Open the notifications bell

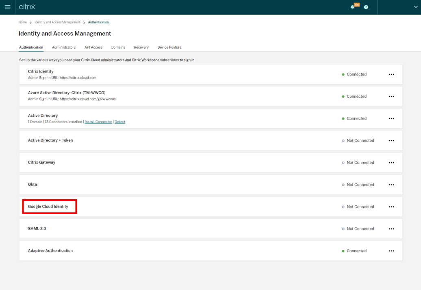352,7
